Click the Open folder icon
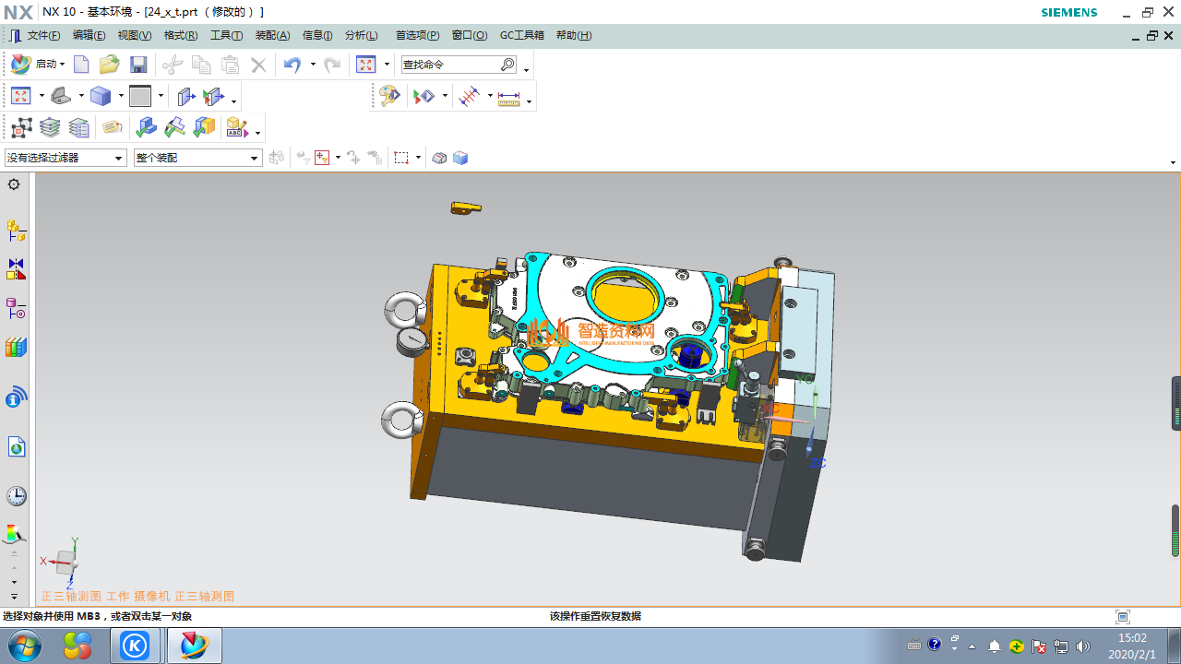1181x664 pixels. [109, 65]
